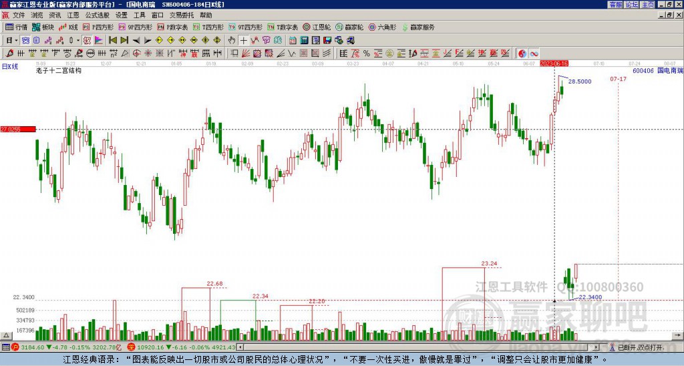Open the calendar icon

tap(293, 40)
